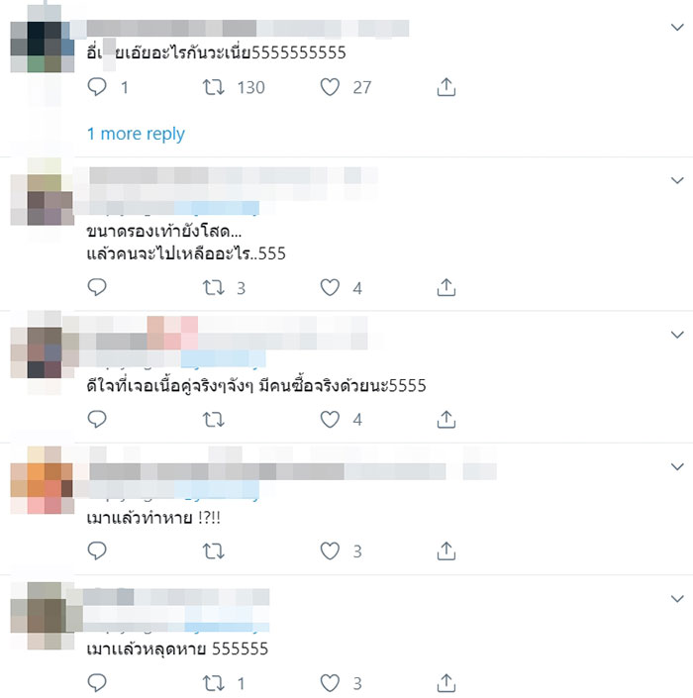Open the '1 more reply' link

coord(136,134)
